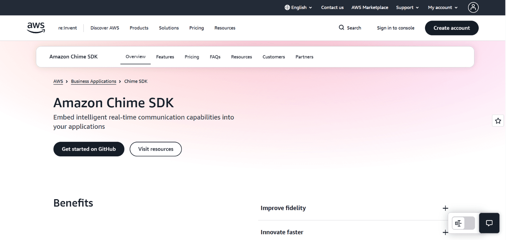This screenshot has height=240, width=506.
Task: Click the globe language icon
Action: tap(287, 7)
